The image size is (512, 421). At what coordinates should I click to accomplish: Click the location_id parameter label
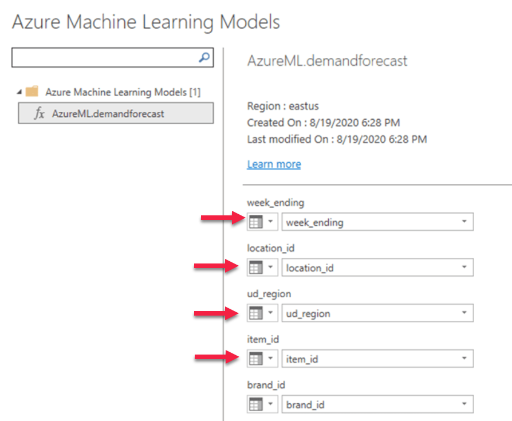271,248
